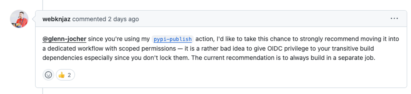Click the thumbs up emoji icon
Image resolution: width=411 pixels, height=94 pixels.
point(61,75)
